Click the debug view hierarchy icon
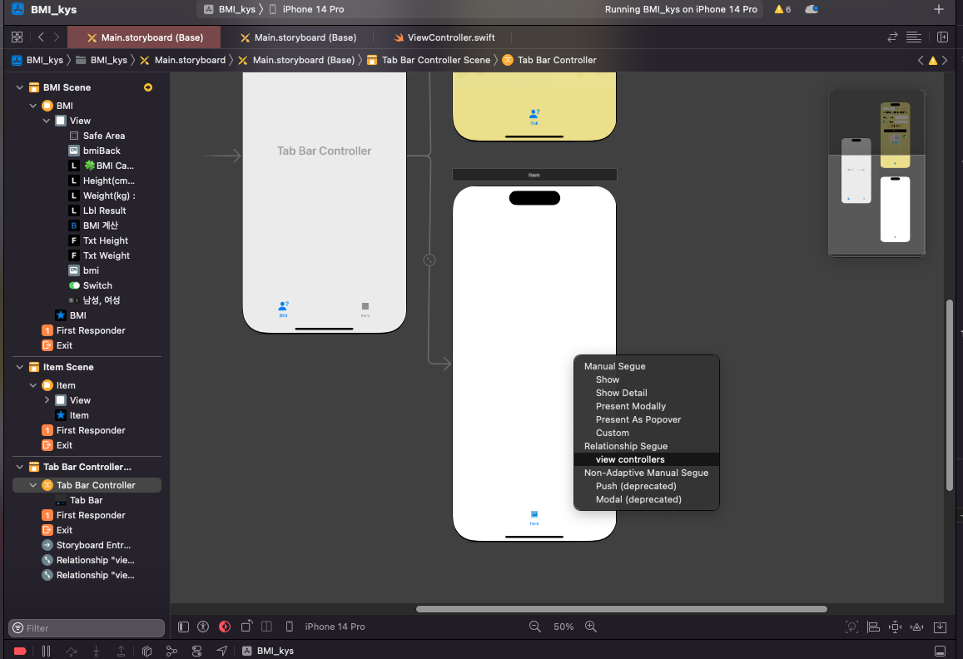Image resolution: width=963 pixels, height=659 pixels. tap(146, 651)
